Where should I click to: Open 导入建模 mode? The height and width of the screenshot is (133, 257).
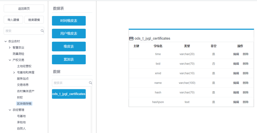[13, 20]
